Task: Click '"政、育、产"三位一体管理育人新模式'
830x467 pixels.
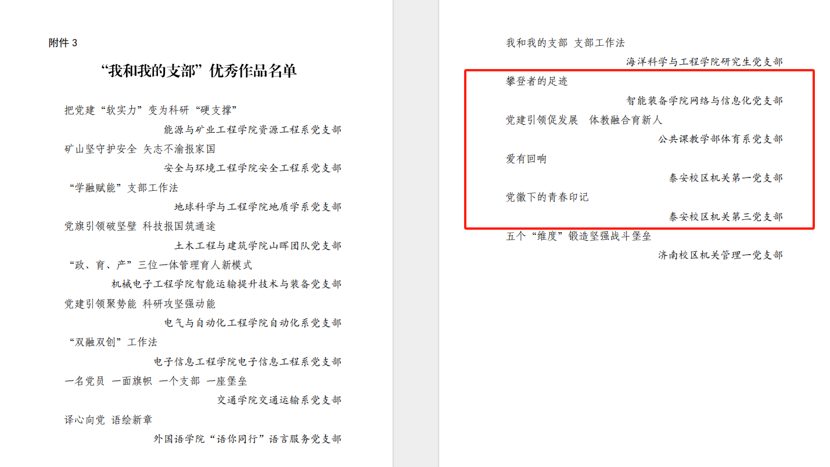Action: point(160,265)
